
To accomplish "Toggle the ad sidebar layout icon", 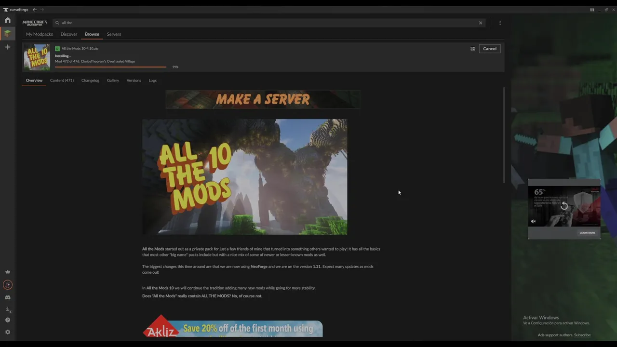I will tap(592, 10).
